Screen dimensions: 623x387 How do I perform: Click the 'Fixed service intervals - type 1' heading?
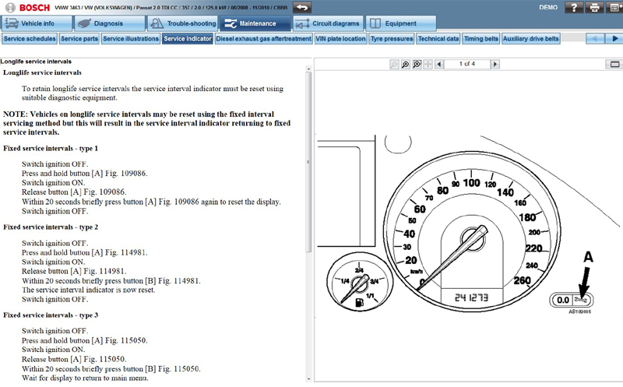pos(51,148)
